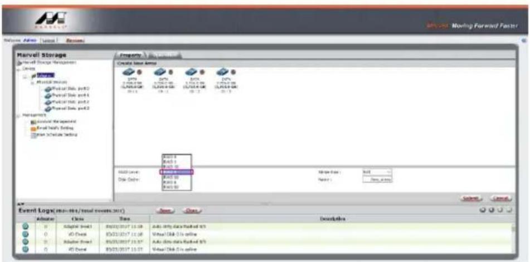The width and height of the screenshot is (530, 262).
Task: Open Email Notify Setting icon
Action: (x=33, y=128)
